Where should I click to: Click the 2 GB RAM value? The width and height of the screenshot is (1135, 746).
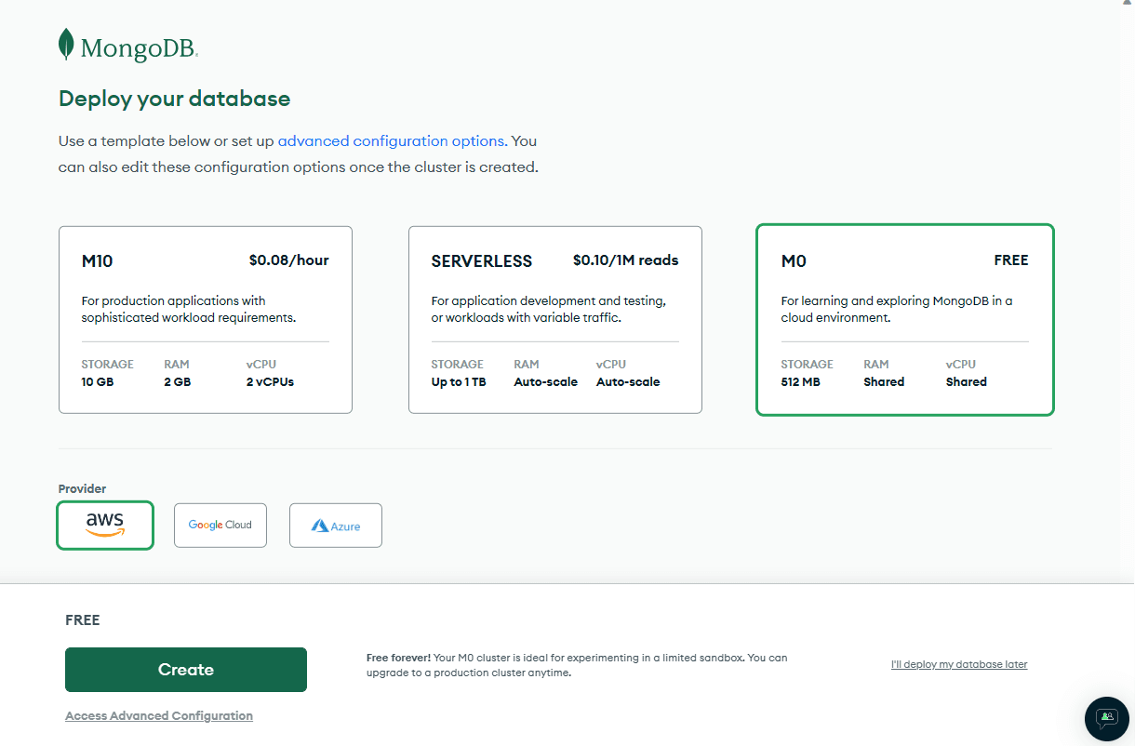[x=178, y=382]
